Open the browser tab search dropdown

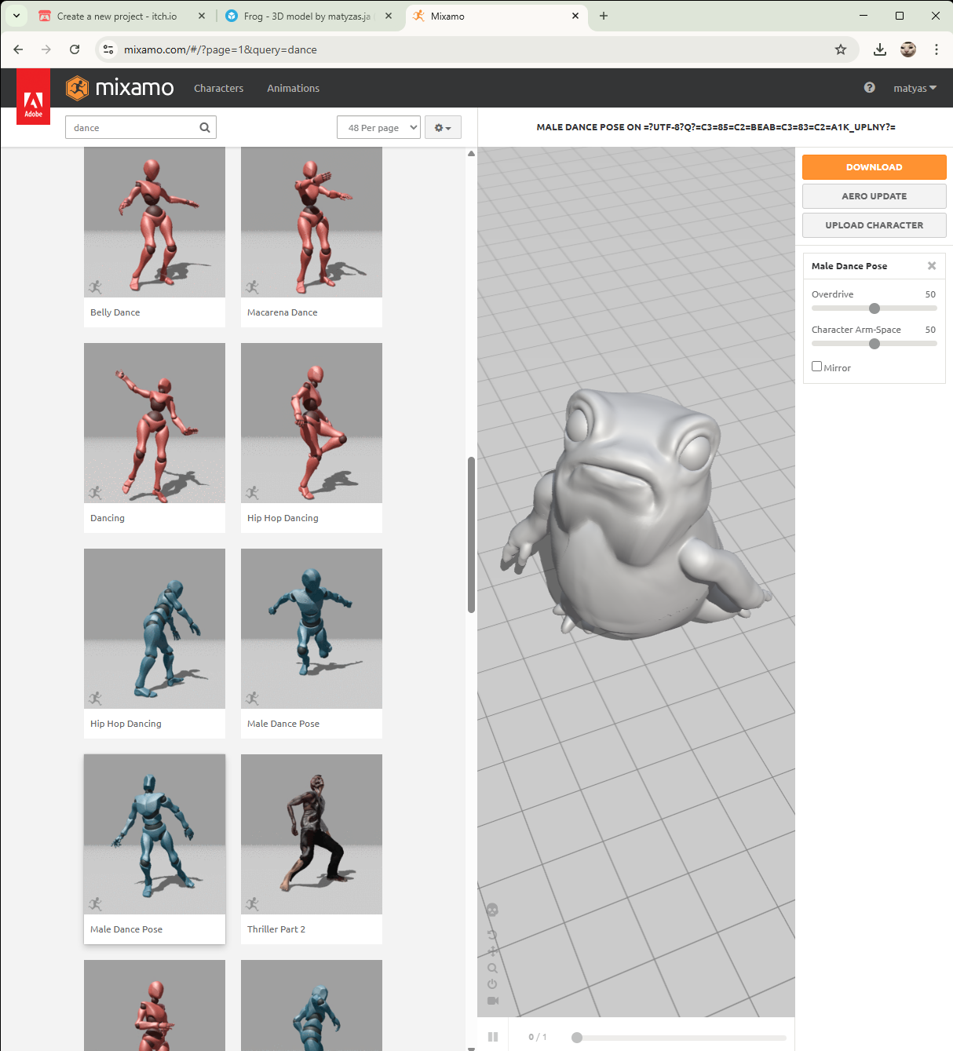(x=16, y=16)
